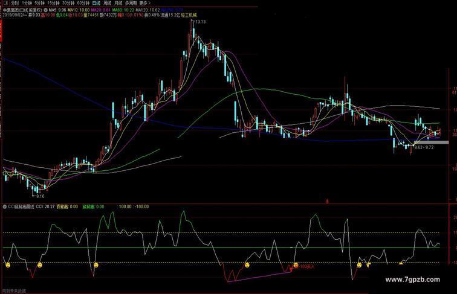Screen dimensions: 457x294
Task: Open the round dropdown icon beside 中集集团 title
Action: (x=45, y=10)
